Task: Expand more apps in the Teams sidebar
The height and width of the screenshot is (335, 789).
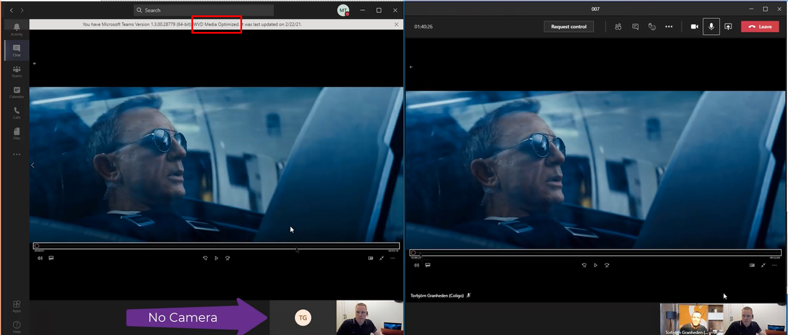Action: point(16,154)
